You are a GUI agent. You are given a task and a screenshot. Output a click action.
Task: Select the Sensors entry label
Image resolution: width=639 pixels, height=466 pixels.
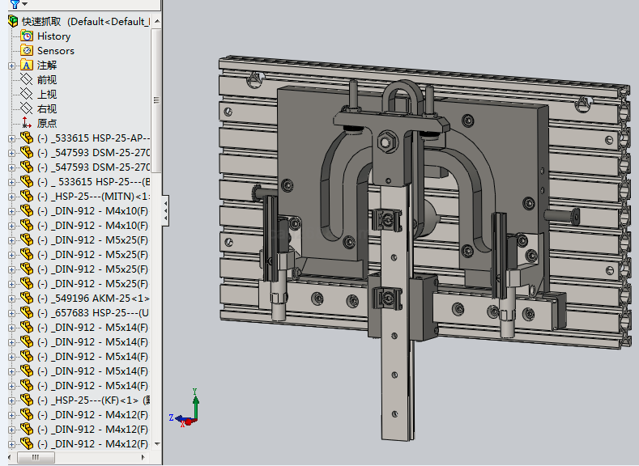coord(55,51)
